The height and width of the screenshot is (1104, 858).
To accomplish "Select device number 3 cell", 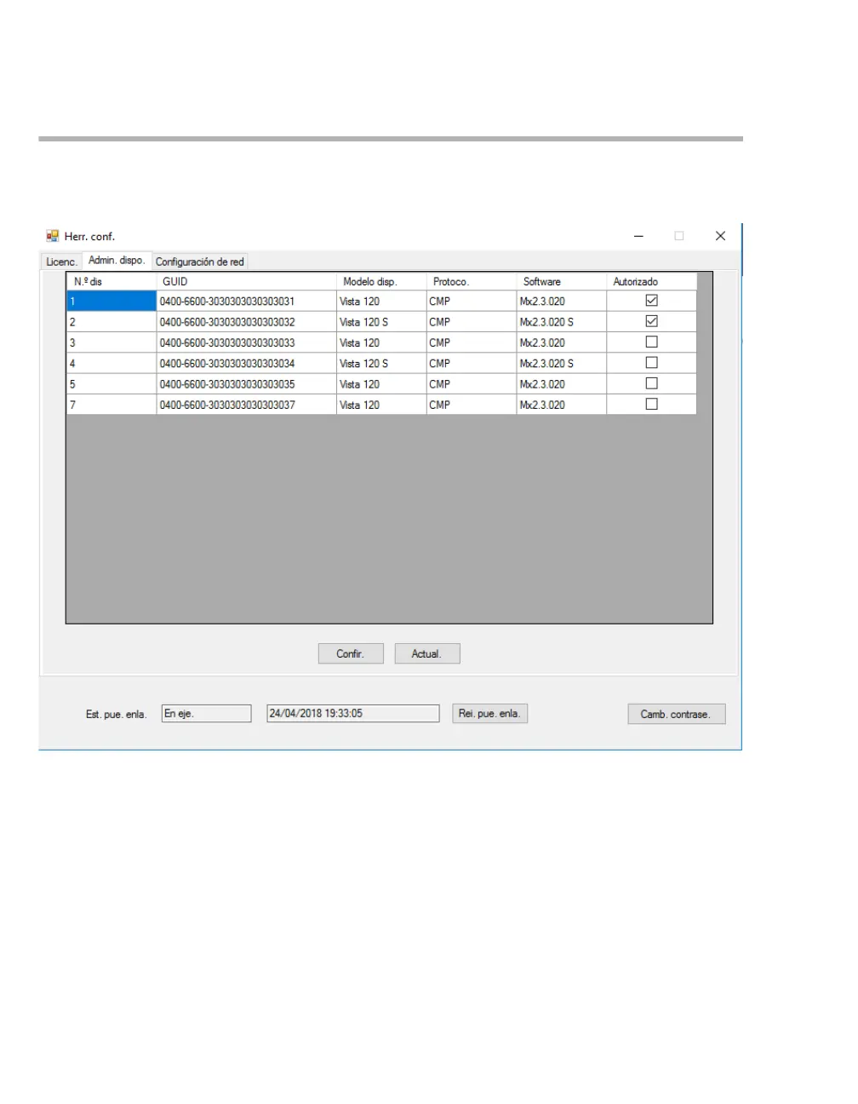I will (112, 342).
